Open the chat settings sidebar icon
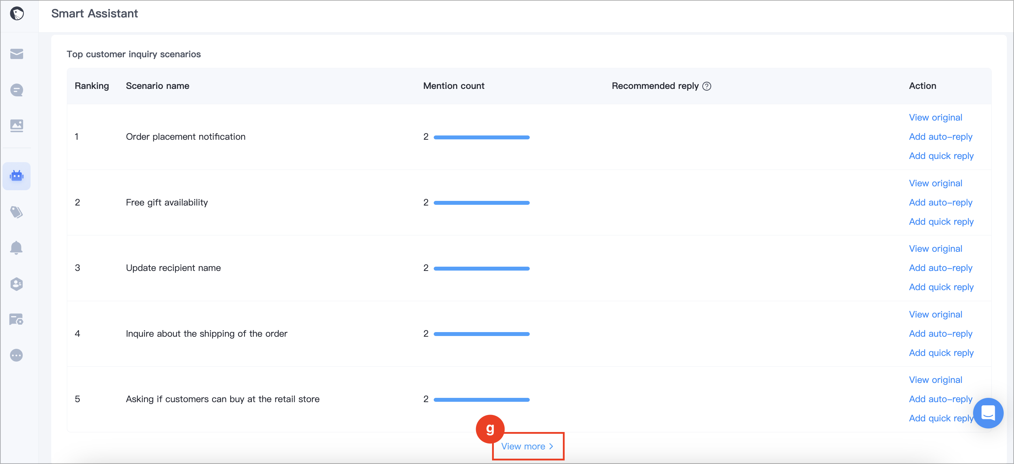The width and height of the screenshot is (1014, 464). coord(16,319)
